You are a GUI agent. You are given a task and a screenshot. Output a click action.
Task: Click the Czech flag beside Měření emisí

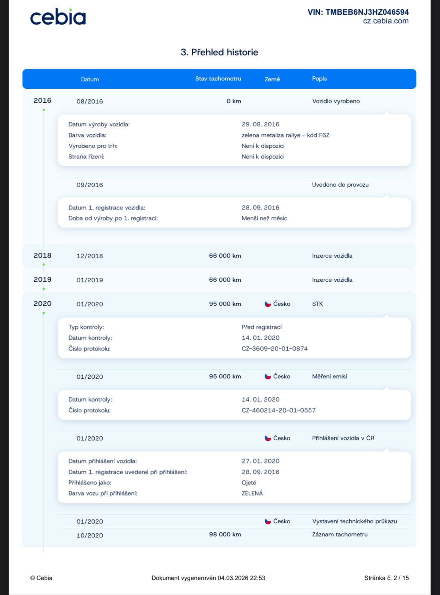tap(268, 376)
